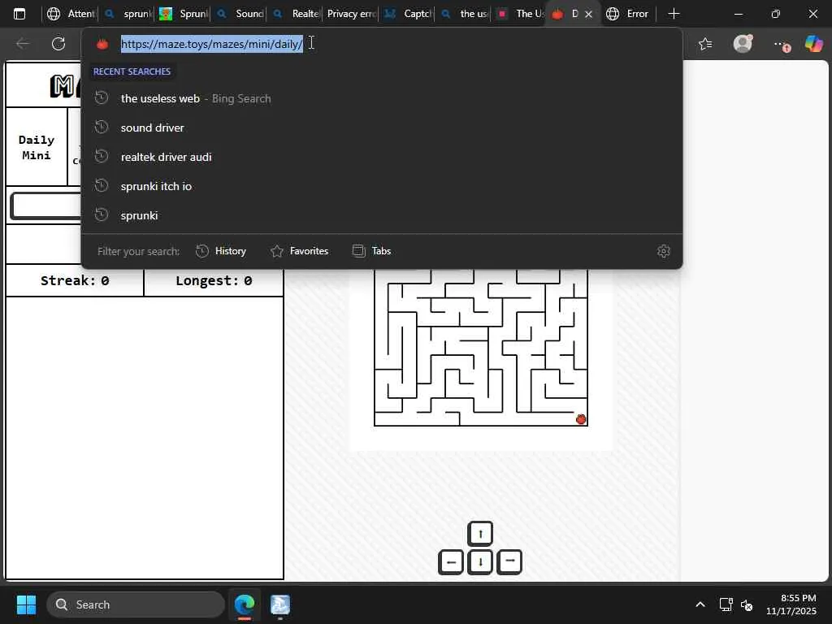Choose 'realtek driver audi' recent search

[382, 157]
